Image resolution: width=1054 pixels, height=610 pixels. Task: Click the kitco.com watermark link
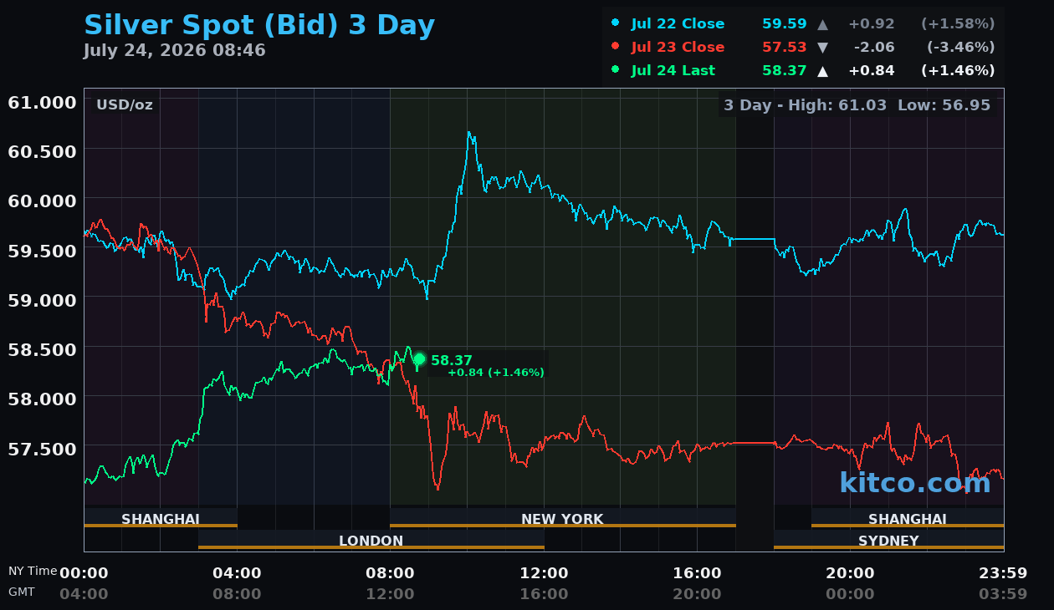pyautogui.click(x=915, y=483)
